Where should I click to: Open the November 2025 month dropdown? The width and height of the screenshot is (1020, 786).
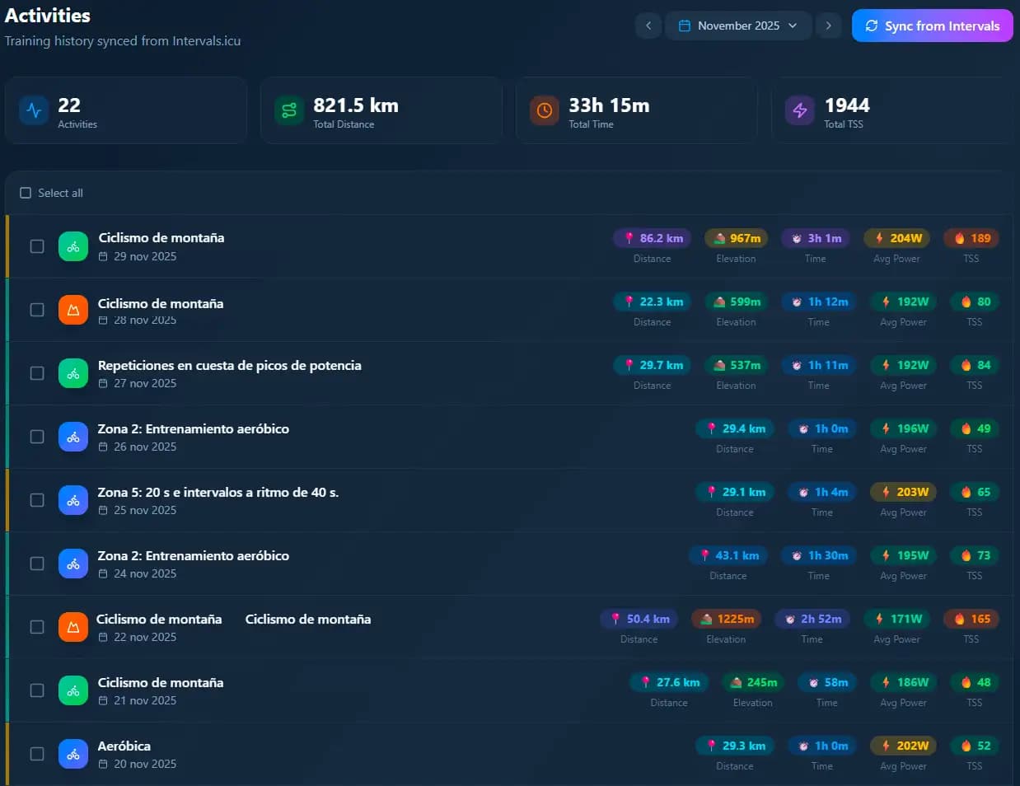[x=737, y=26]
